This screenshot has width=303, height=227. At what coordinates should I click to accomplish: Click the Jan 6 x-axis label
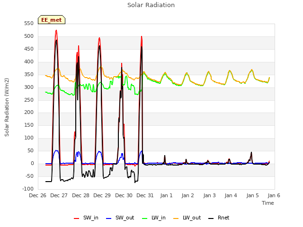(274, 195)
